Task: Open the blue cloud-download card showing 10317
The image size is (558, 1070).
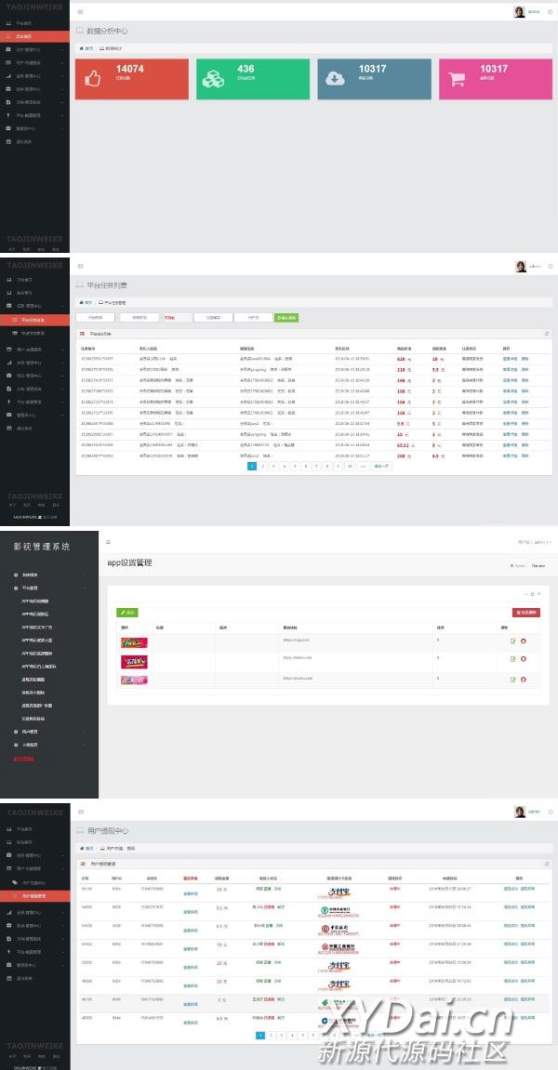Action: coord(374,79)
